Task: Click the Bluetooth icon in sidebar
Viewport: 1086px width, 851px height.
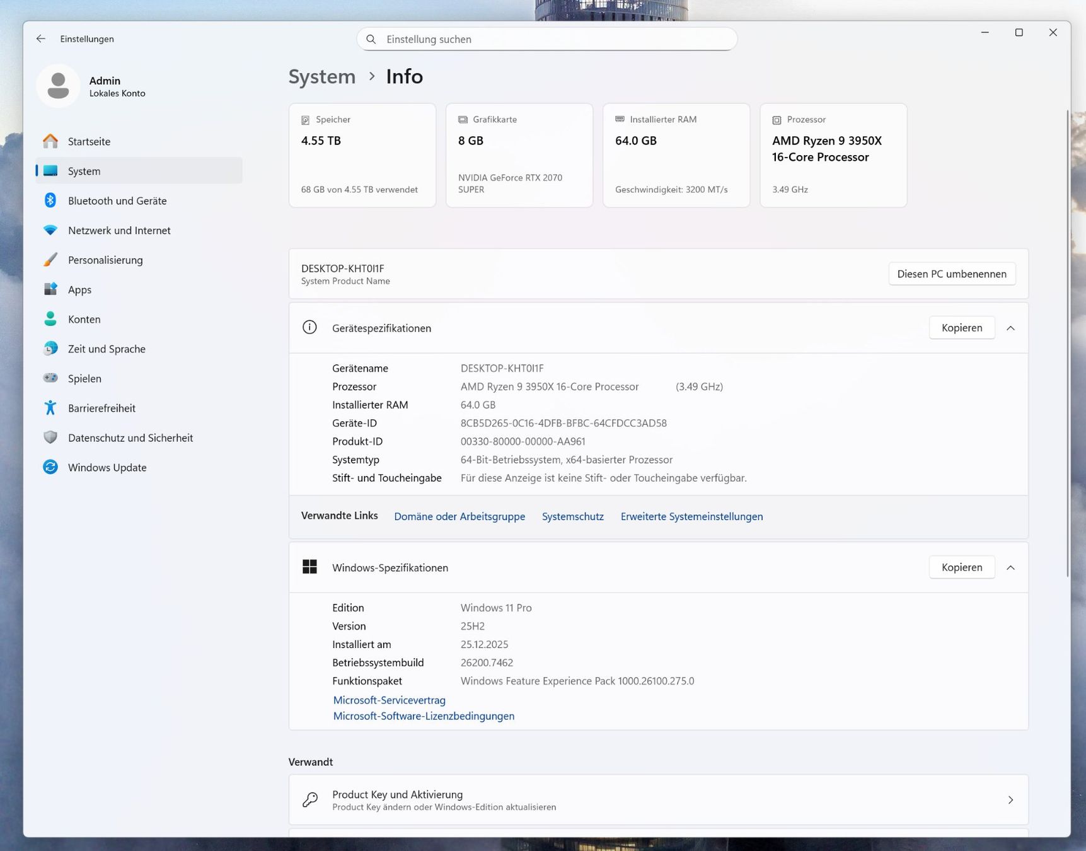Action: pos(50,200)
